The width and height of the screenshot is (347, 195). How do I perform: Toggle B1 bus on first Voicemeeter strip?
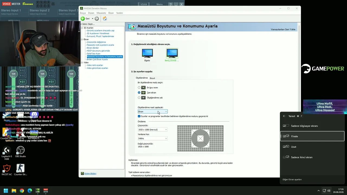coord(23,82)
